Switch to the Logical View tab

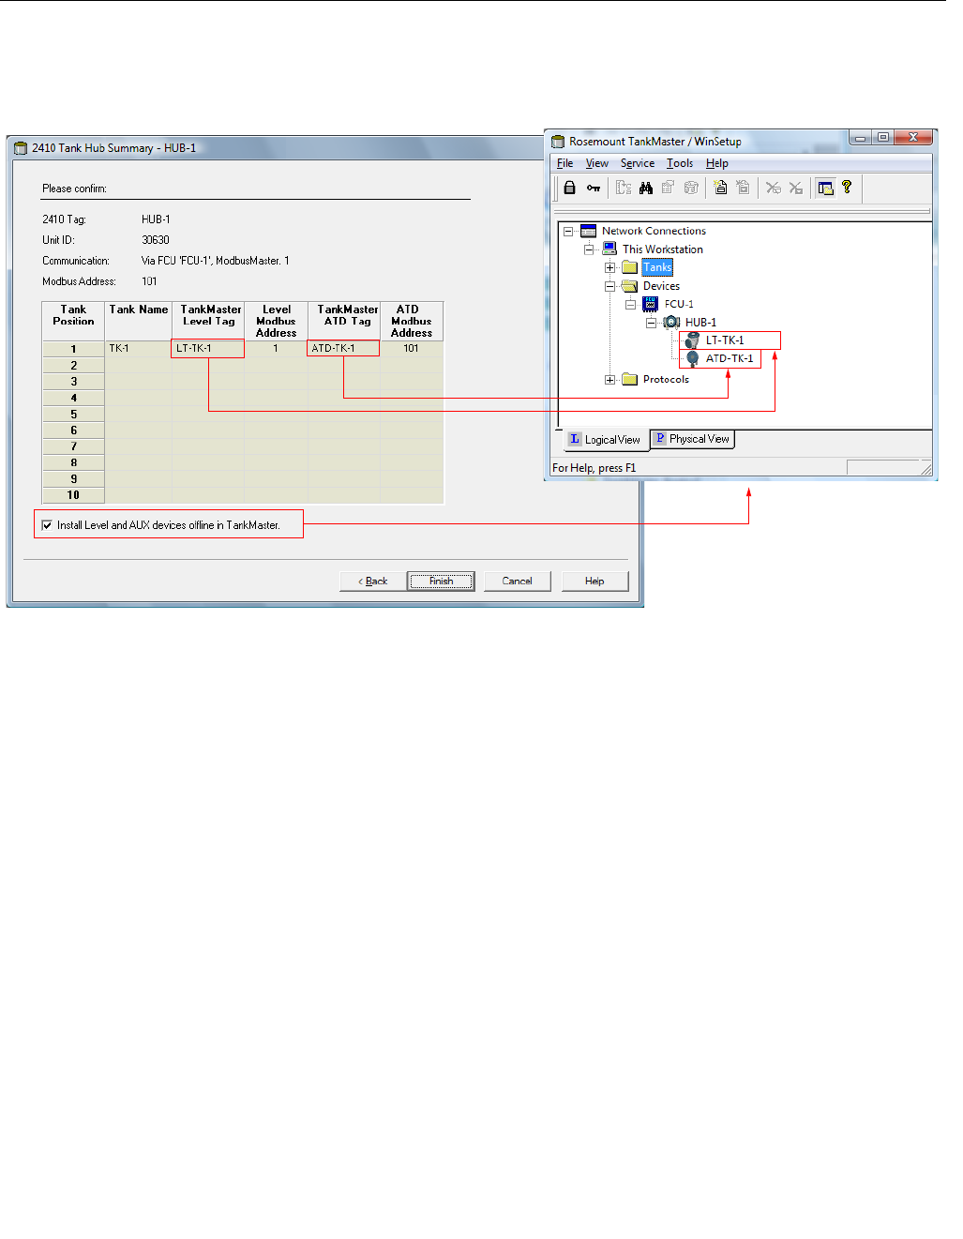pos(605,439)
